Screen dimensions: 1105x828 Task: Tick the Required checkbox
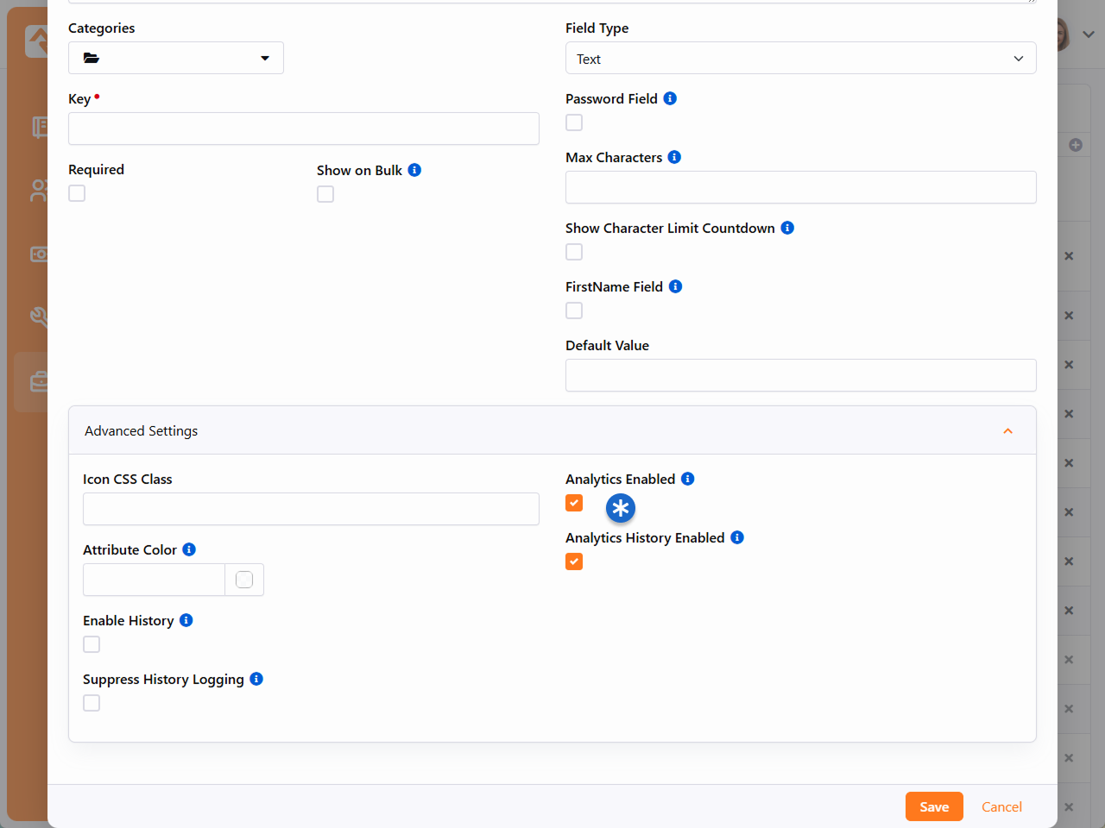[x=77, y=193]
